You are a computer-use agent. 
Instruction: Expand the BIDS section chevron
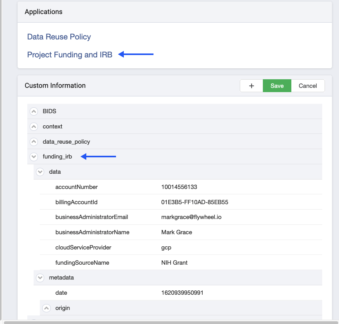34,111
